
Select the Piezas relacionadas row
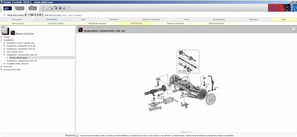[42, 58]
